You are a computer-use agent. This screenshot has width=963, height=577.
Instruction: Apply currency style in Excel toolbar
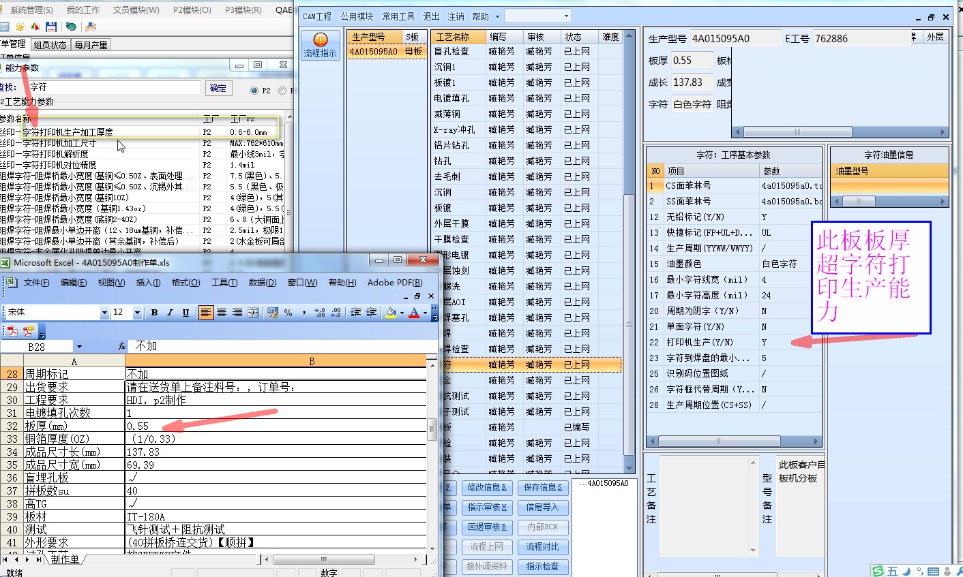tap(273, 313)
